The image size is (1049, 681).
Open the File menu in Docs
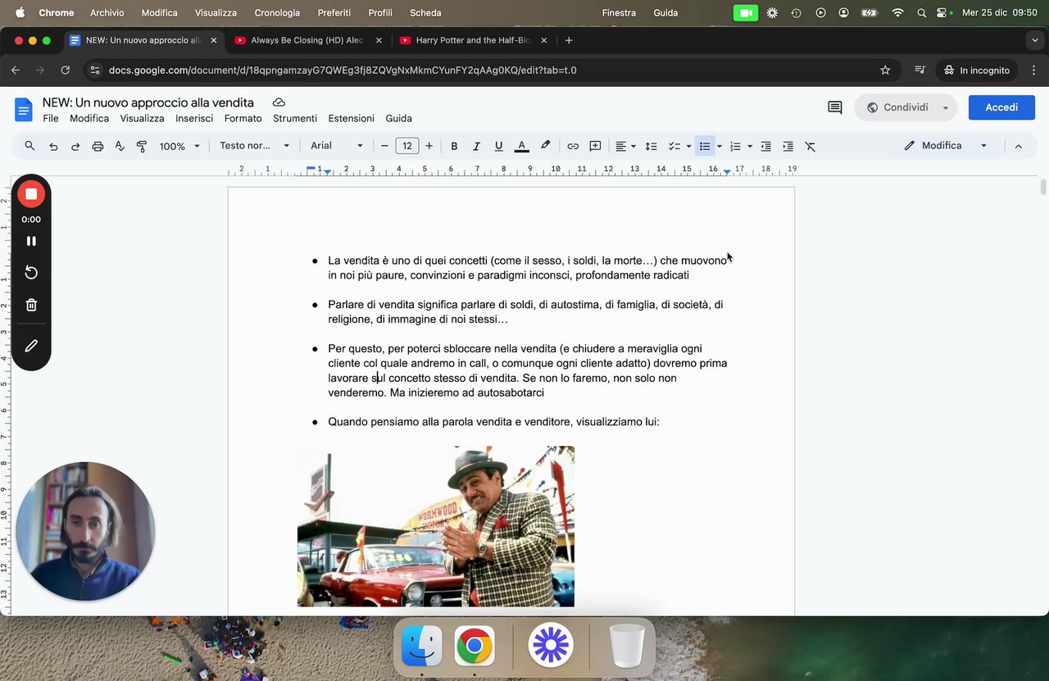[x=51, y=118]
